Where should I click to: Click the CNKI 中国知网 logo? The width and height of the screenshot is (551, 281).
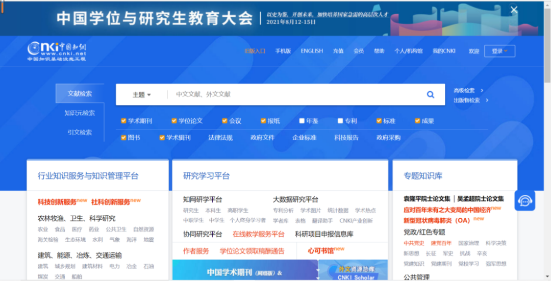tap(57, 51)
